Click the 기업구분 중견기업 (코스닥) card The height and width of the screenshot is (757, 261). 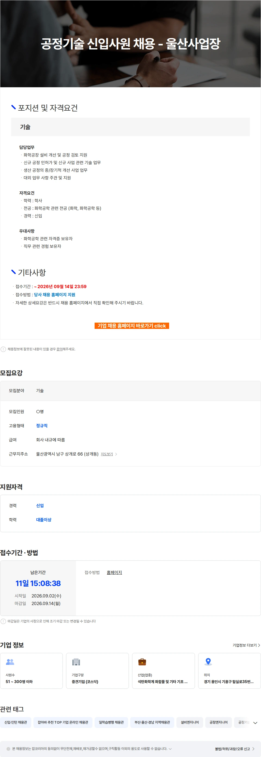coord(97,671)
